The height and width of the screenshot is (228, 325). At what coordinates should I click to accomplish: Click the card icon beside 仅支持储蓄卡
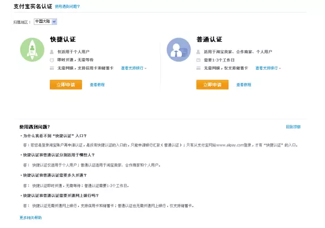(199, 68)
